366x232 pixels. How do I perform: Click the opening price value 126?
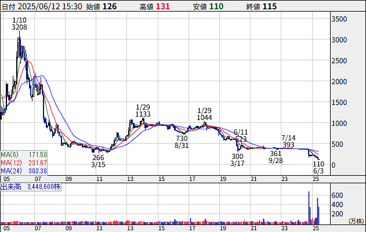(x=110, y=6)
